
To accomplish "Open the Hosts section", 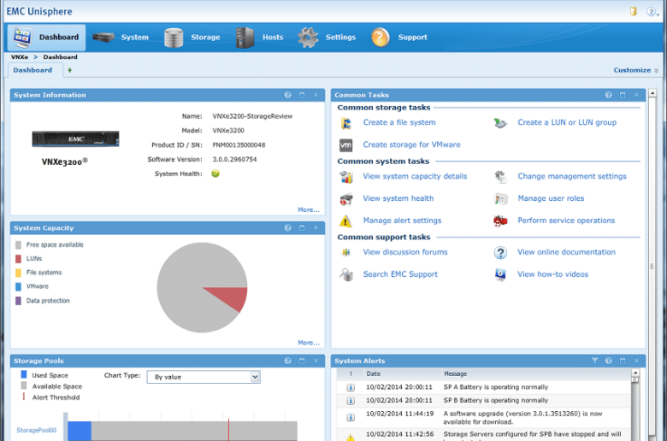I will (259, 38).
